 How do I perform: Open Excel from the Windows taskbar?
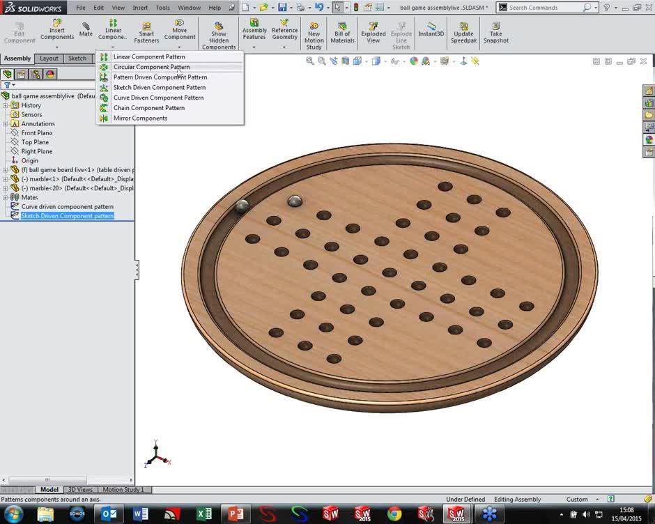[203, 514]
